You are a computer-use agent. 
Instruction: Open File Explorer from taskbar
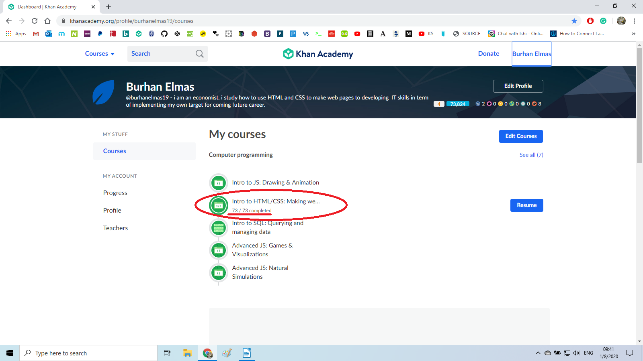click(187, 353)
